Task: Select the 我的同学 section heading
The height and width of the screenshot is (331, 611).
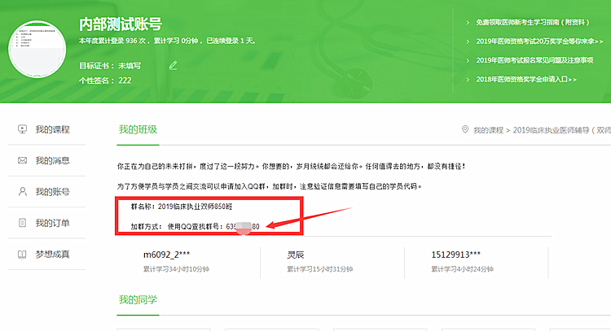Action: 138,300
